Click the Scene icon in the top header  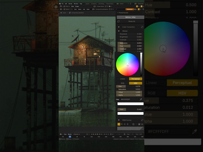coord(118,4)
